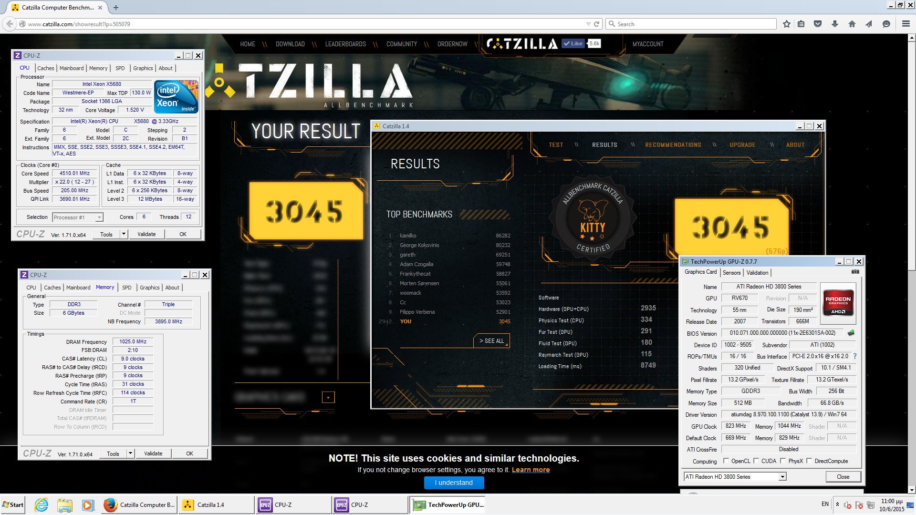This screenshot has height=515, width=916.
Task: Expand the blurred graphics card dropdown arrow
Action: 328,397
